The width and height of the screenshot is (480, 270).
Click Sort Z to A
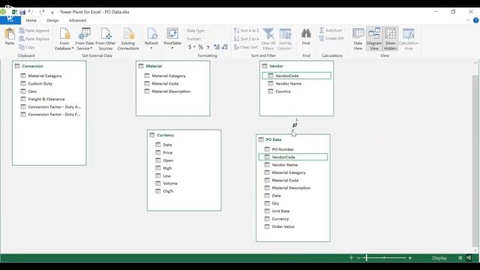[x=247, y=39]
